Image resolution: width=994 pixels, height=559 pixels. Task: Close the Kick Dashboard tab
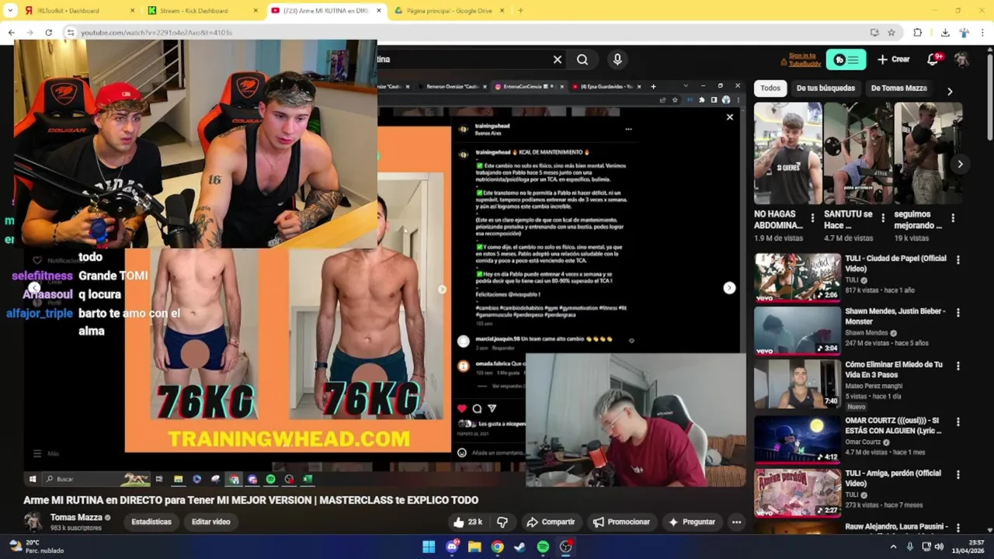click(255, 11)
